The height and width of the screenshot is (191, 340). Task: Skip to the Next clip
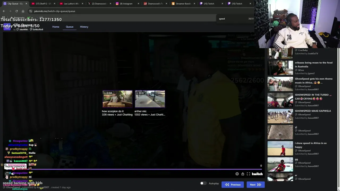click(256, 185)
